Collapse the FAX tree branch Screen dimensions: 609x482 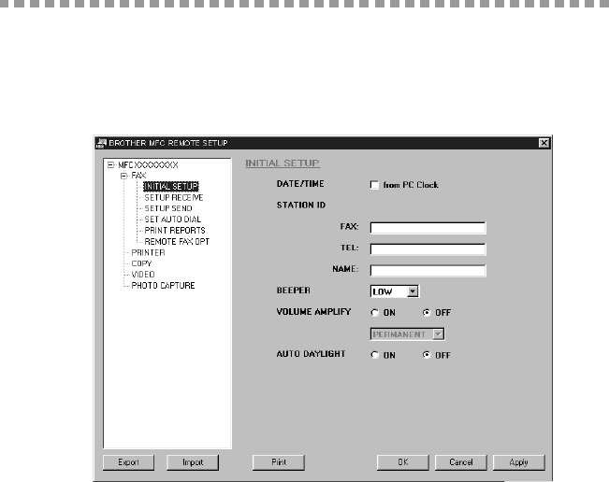pos(123,176)
